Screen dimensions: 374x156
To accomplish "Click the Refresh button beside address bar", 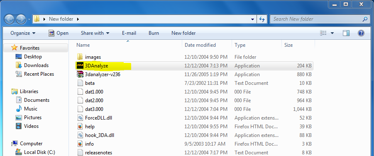I will [x=262, y=19].
